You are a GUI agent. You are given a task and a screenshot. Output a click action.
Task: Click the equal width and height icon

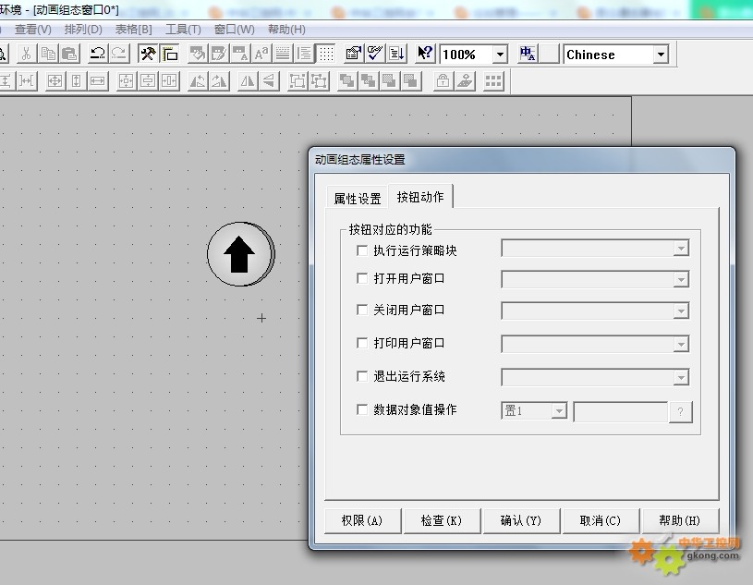55,81
